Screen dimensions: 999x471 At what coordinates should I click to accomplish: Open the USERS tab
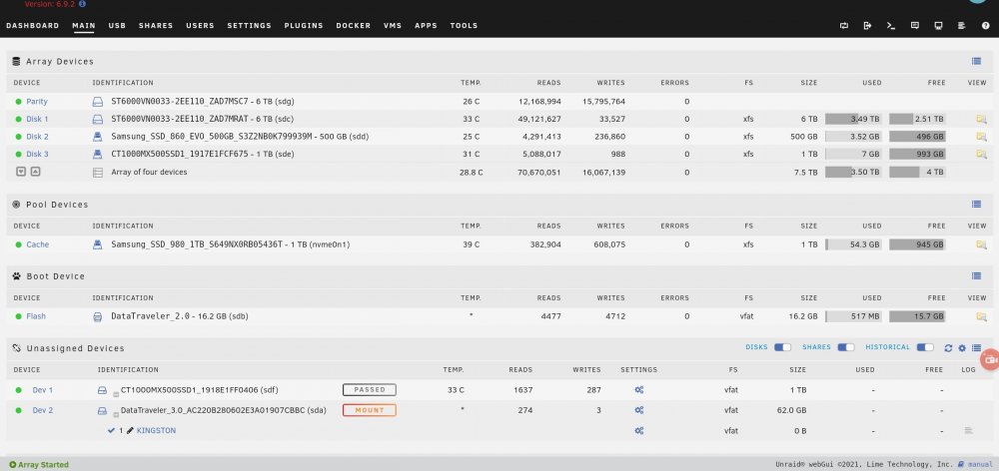tap(200, 26)
